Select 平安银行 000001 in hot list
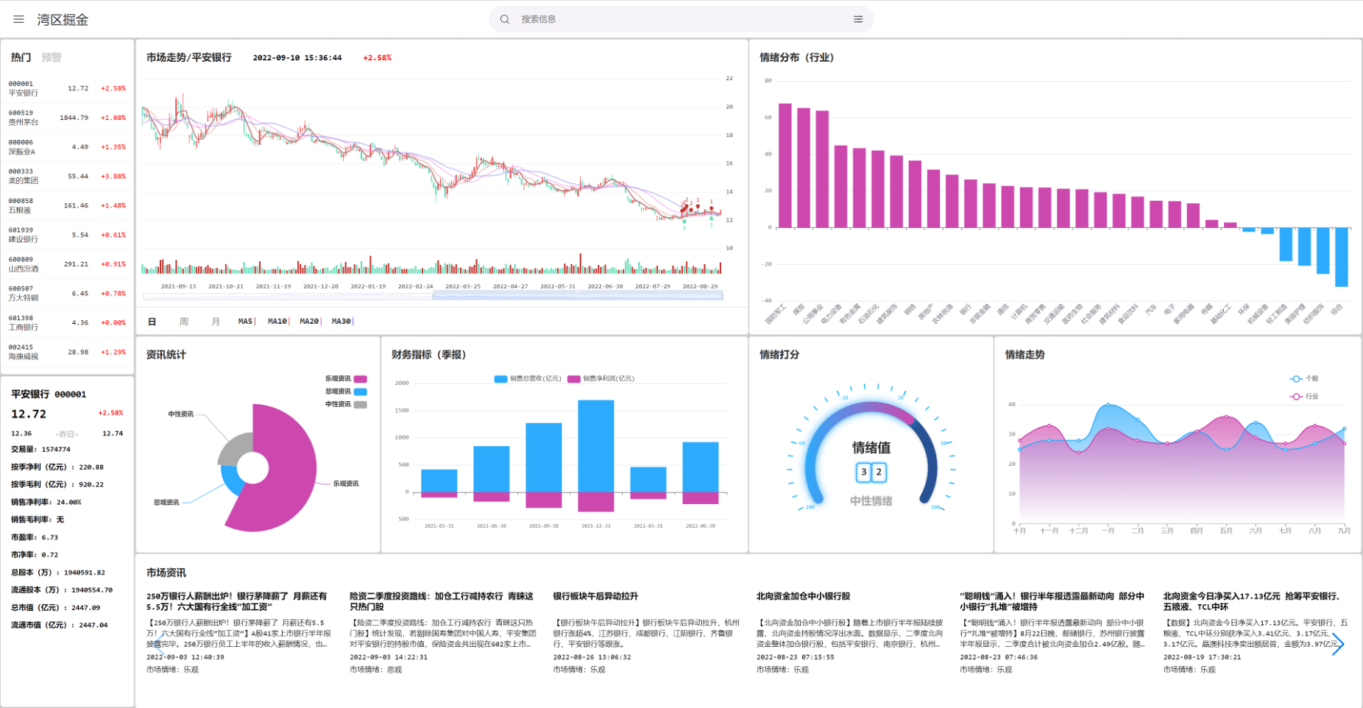The width and height of the screenshot is (1363, 708). pos(67,88)
